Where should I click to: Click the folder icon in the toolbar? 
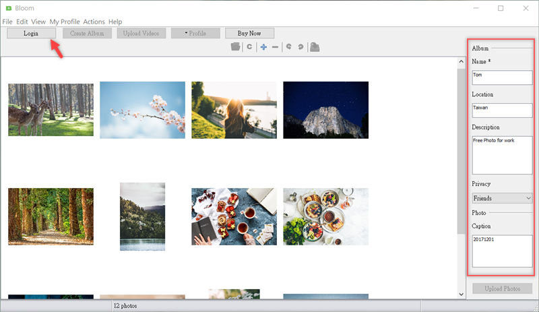click(235, 46)
